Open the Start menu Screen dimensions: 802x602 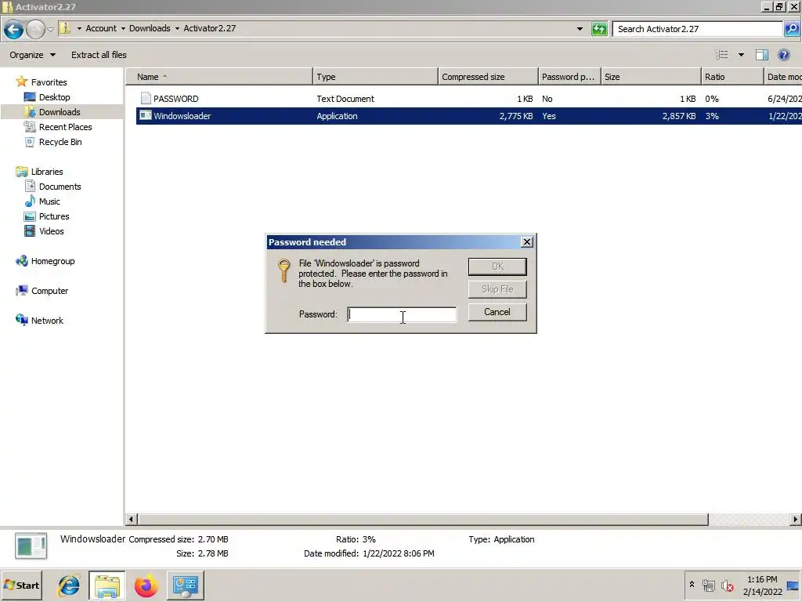21,585
